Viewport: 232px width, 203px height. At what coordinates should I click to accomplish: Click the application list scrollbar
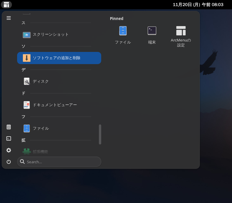pyautogui.click(x=100, y=134)
